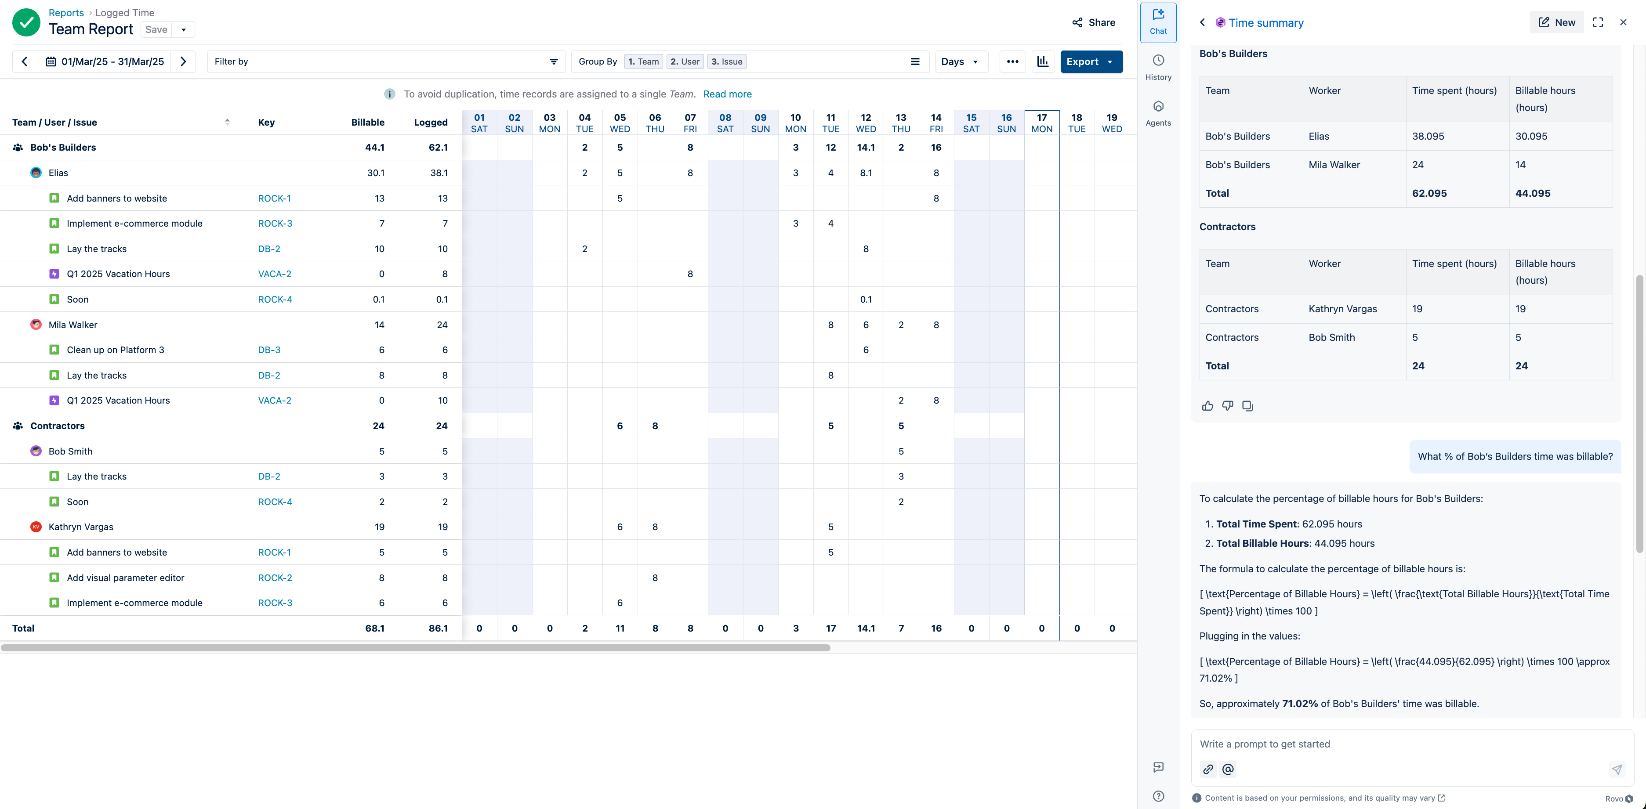This screenshot has height=809, width=1646.
Task: Click the New chat button
Action: [x=1556, y=22]
